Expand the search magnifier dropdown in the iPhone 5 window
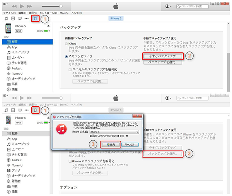Image resolution: width=232 pixels, height=196 pixels. pos(180,7)
